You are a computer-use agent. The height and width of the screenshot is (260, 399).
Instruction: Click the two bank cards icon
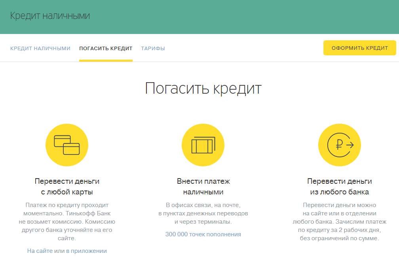(67, 145)
